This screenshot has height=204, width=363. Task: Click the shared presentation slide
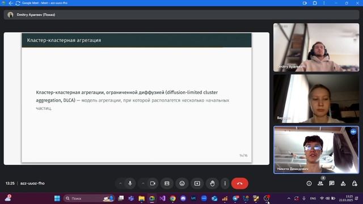tap(137, 99)
